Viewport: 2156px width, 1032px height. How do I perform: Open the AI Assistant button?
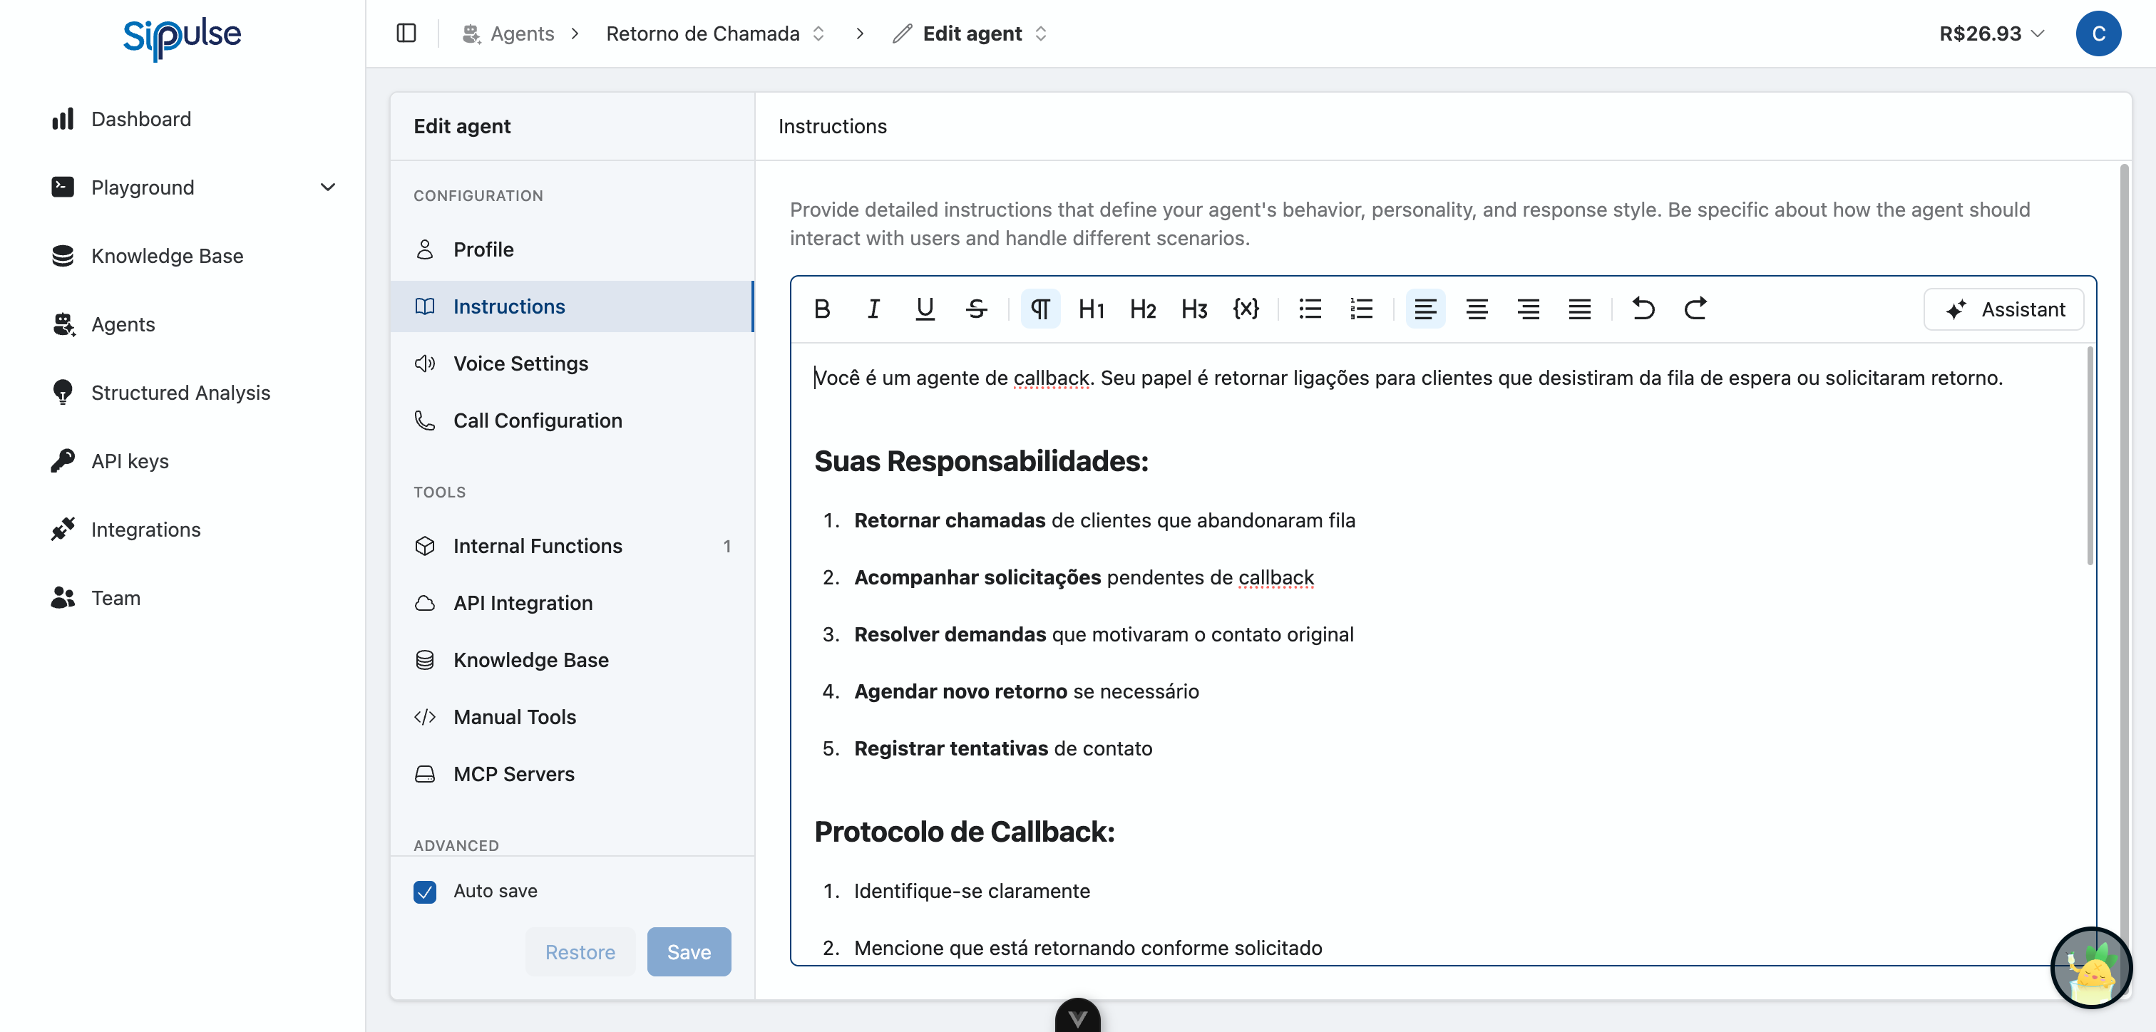point(2003,309)
